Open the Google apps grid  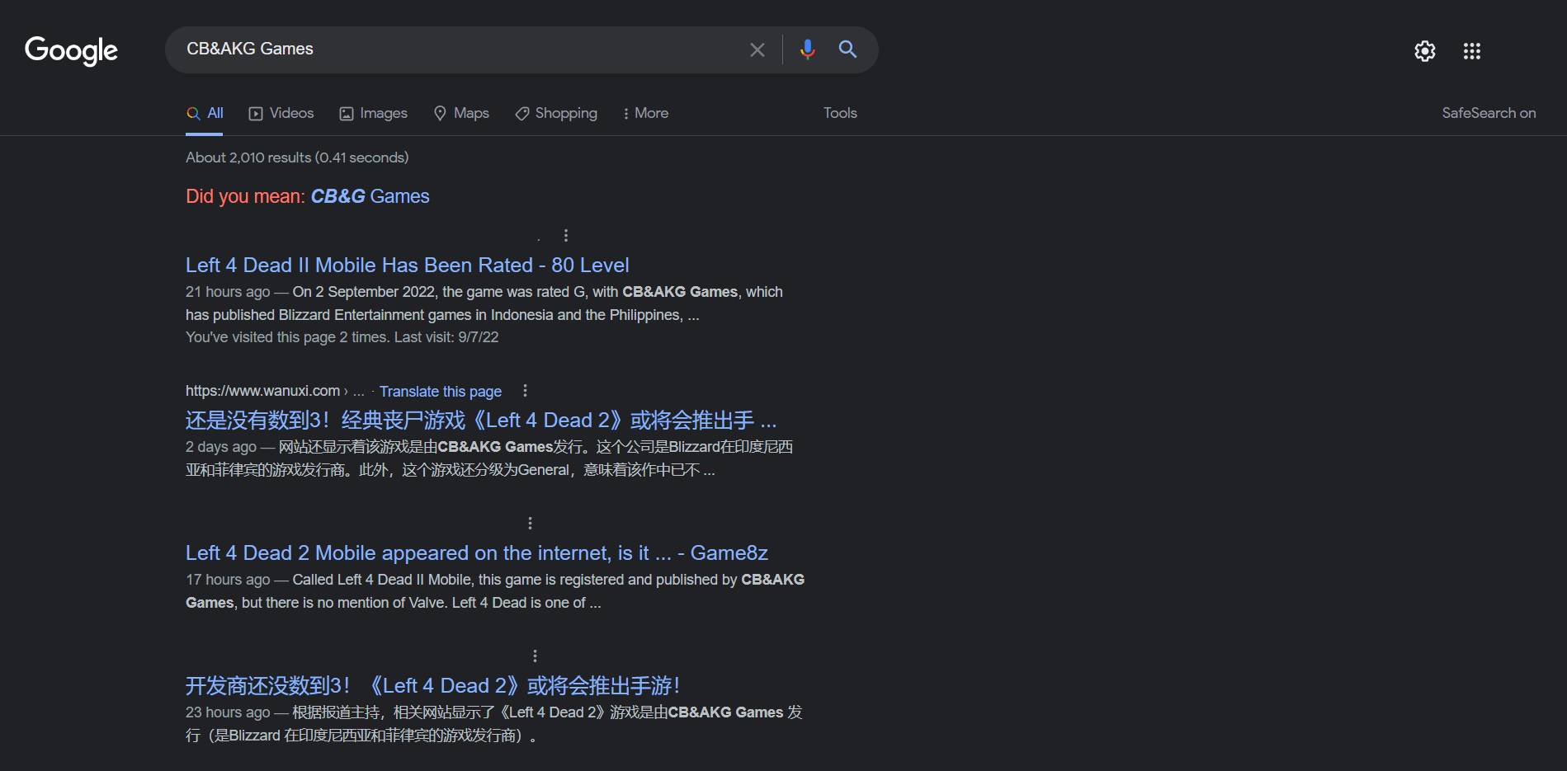[1471, 51]
